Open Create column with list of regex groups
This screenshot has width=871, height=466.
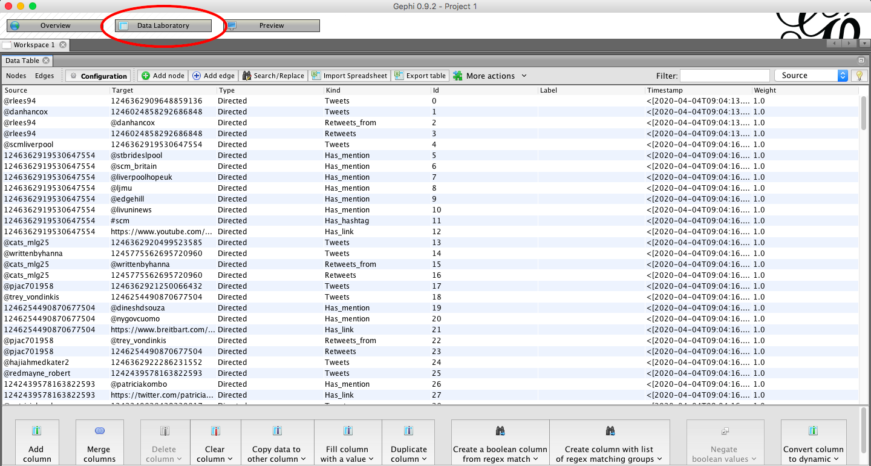(x=609, y=443)
